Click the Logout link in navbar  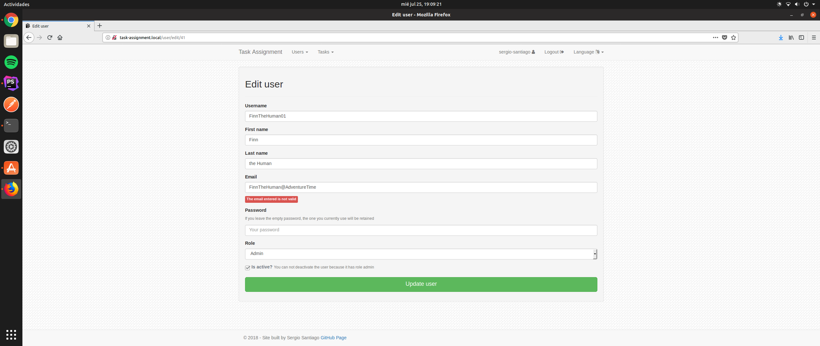point(554,52)
